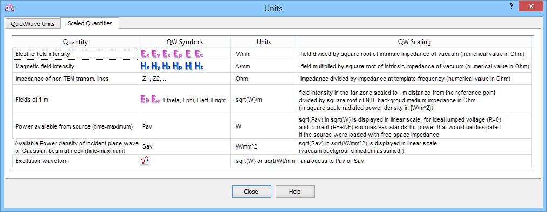This screenshot has width=547, height=212.
Task: Switch to the QuickWave Units tab
Action: (x=33, y=24)
